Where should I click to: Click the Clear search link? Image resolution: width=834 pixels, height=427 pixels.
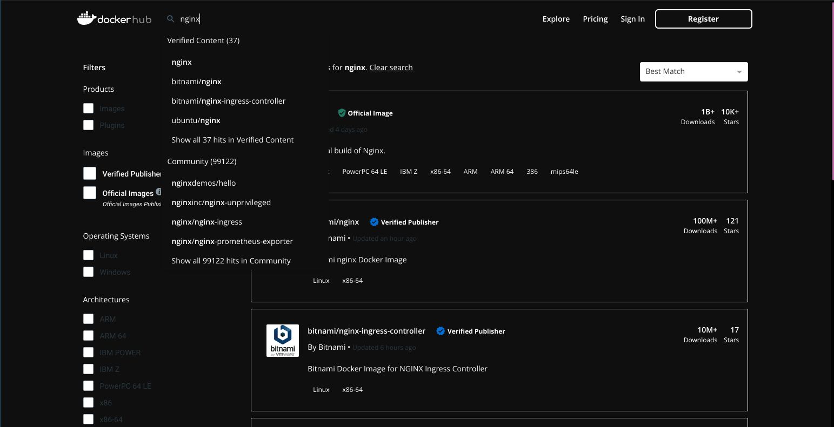[391, 67]
